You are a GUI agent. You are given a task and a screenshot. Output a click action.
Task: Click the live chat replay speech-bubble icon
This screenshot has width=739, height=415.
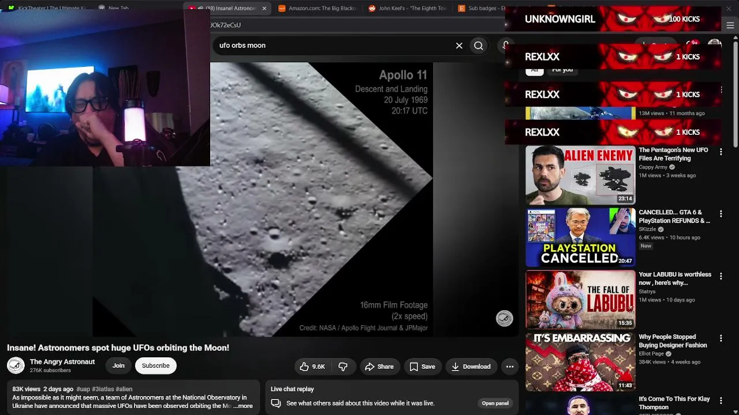[276, 403]
